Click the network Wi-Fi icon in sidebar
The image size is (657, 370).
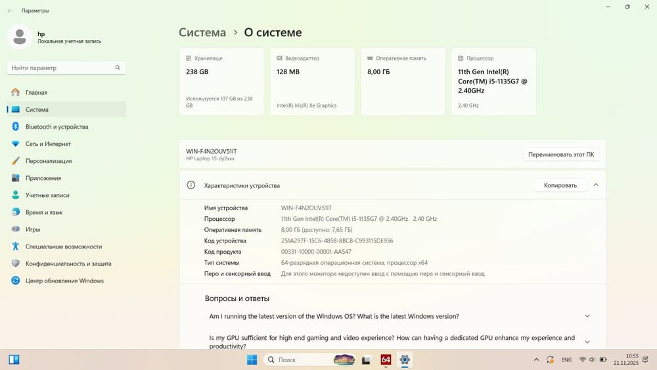coord(16,144)
